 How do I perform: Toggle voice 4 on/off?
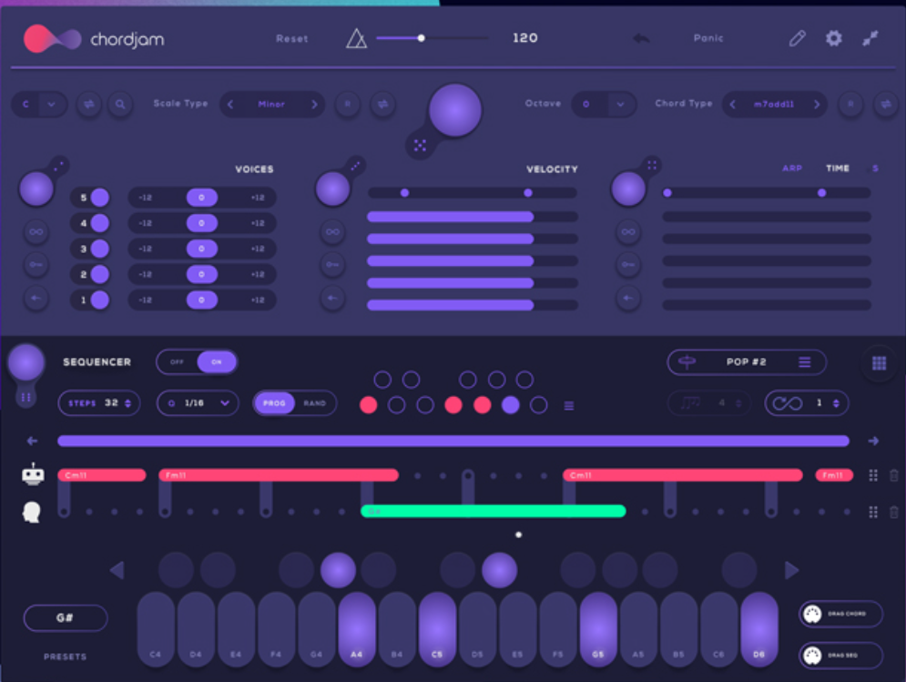(99, 223)
